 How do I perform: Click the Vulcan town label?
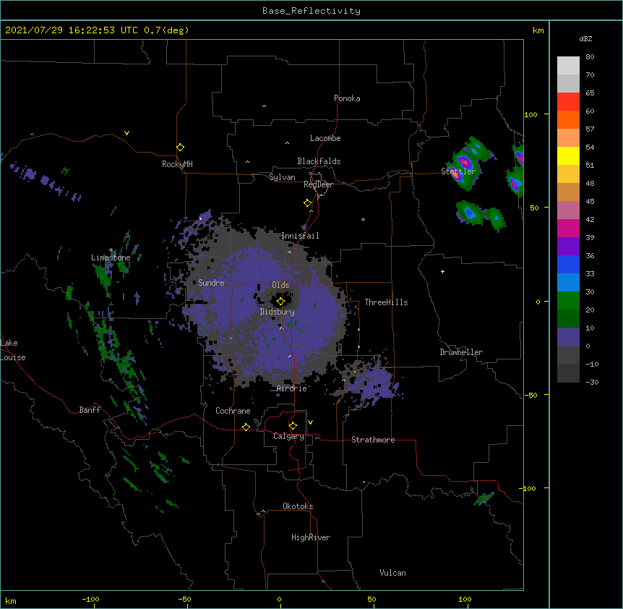point(392,573)
